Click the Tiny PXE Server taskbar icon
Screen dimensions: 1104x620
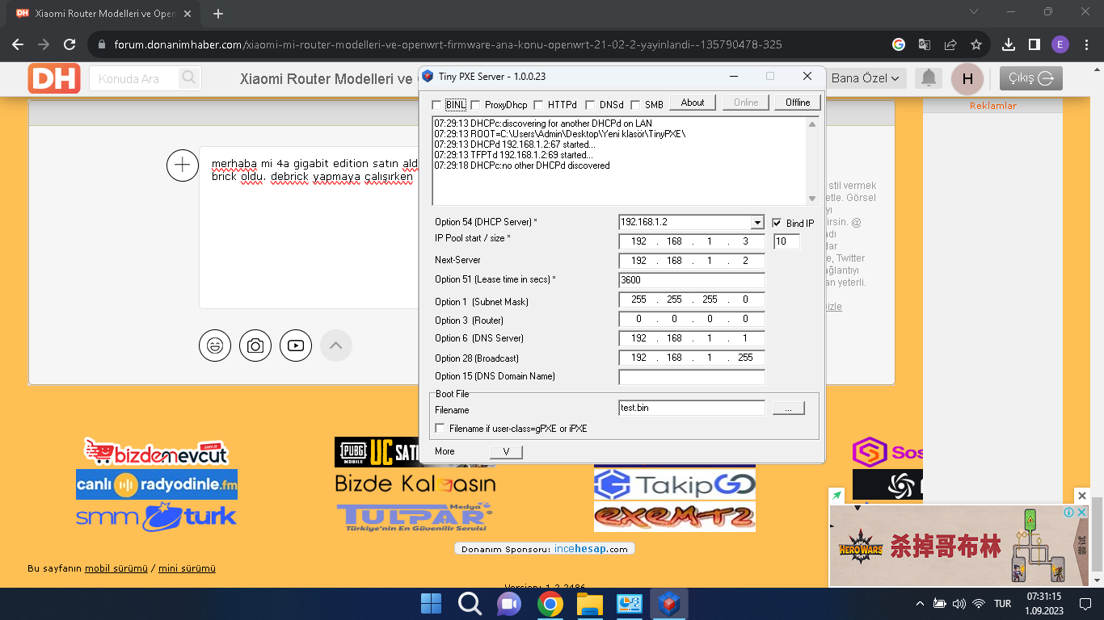click(668, 604)
